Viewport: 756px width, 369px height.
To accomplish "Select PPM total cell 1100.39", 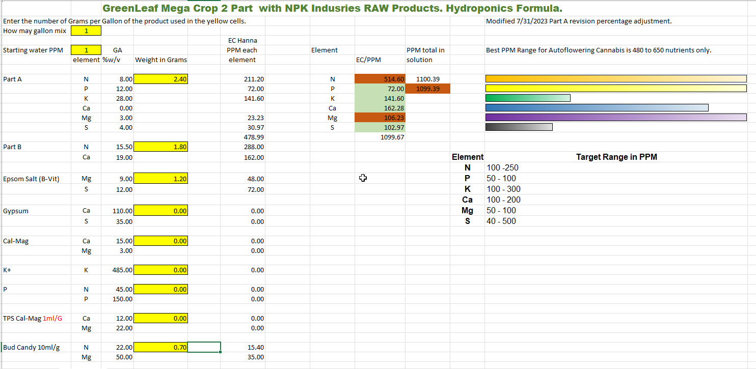I will (x=428, y=79).
